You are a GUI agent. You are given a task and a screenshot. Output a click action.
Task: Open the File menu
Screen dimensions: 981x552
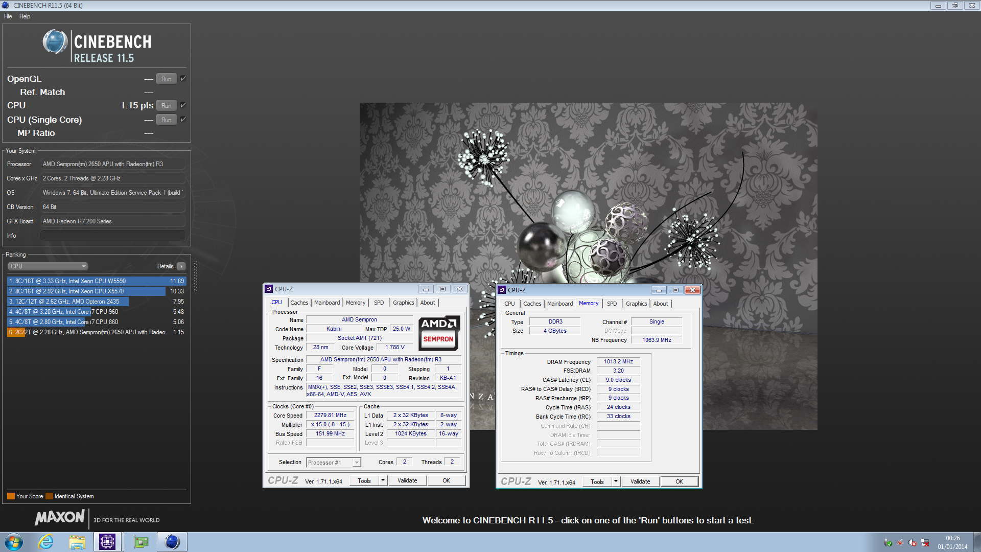pos(8,16)
